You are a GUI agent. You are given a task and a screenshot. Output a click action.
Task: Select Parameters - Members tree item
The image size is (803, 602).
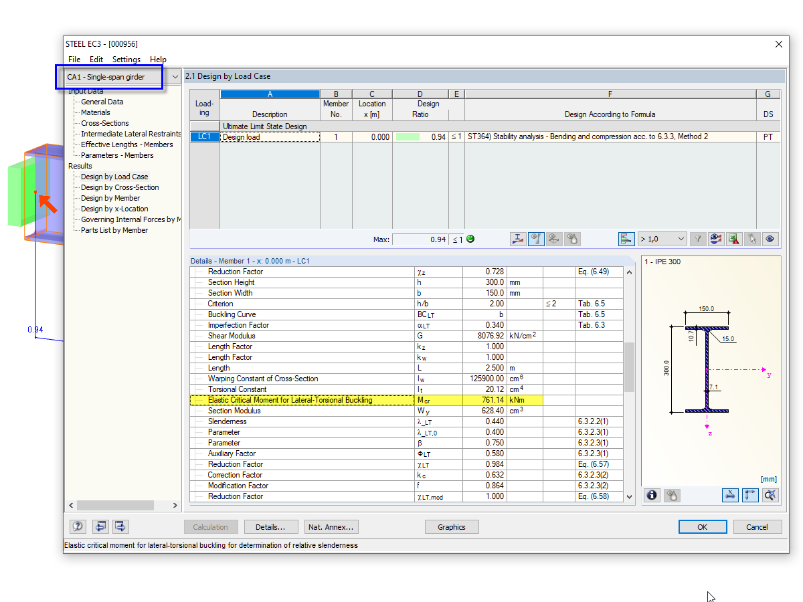117,155
